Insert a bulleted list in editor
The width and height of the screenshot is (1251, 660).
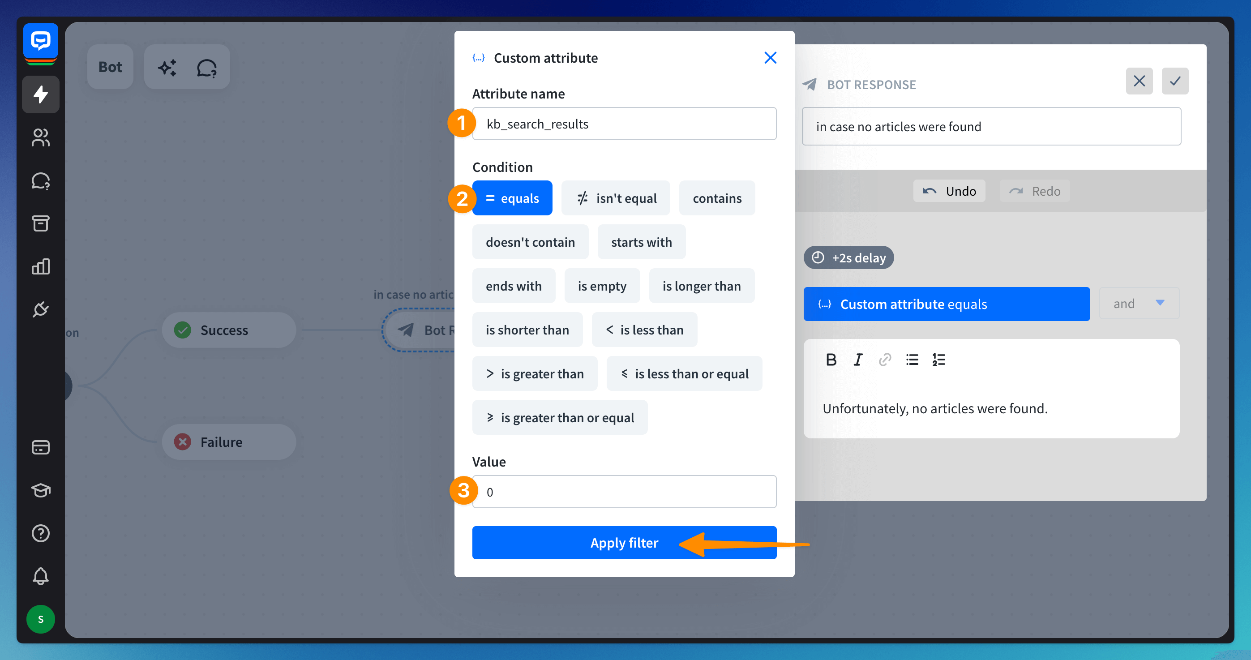click(x=912, y=360)
